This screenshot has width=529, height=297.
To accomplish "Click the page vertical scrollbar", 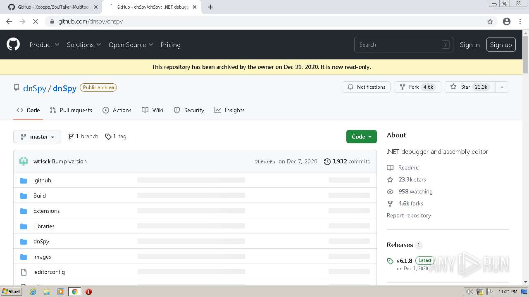I will click(x=526, y=55).
